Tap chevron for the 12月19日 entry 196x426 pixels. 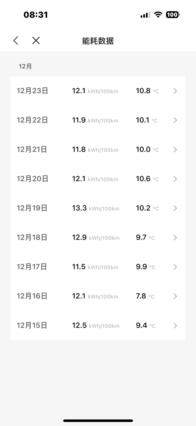[x=175, y=208]
